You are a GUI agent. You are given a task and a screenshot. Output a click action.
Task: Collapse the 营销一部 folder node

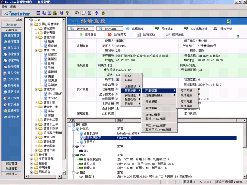[x=36, y=50]
